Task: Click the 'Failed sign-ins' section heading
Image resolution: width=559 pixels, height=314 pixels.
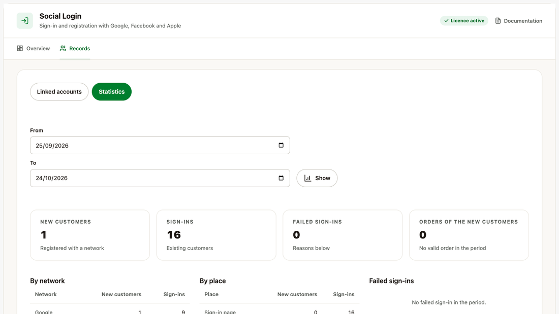Action: 391,281
